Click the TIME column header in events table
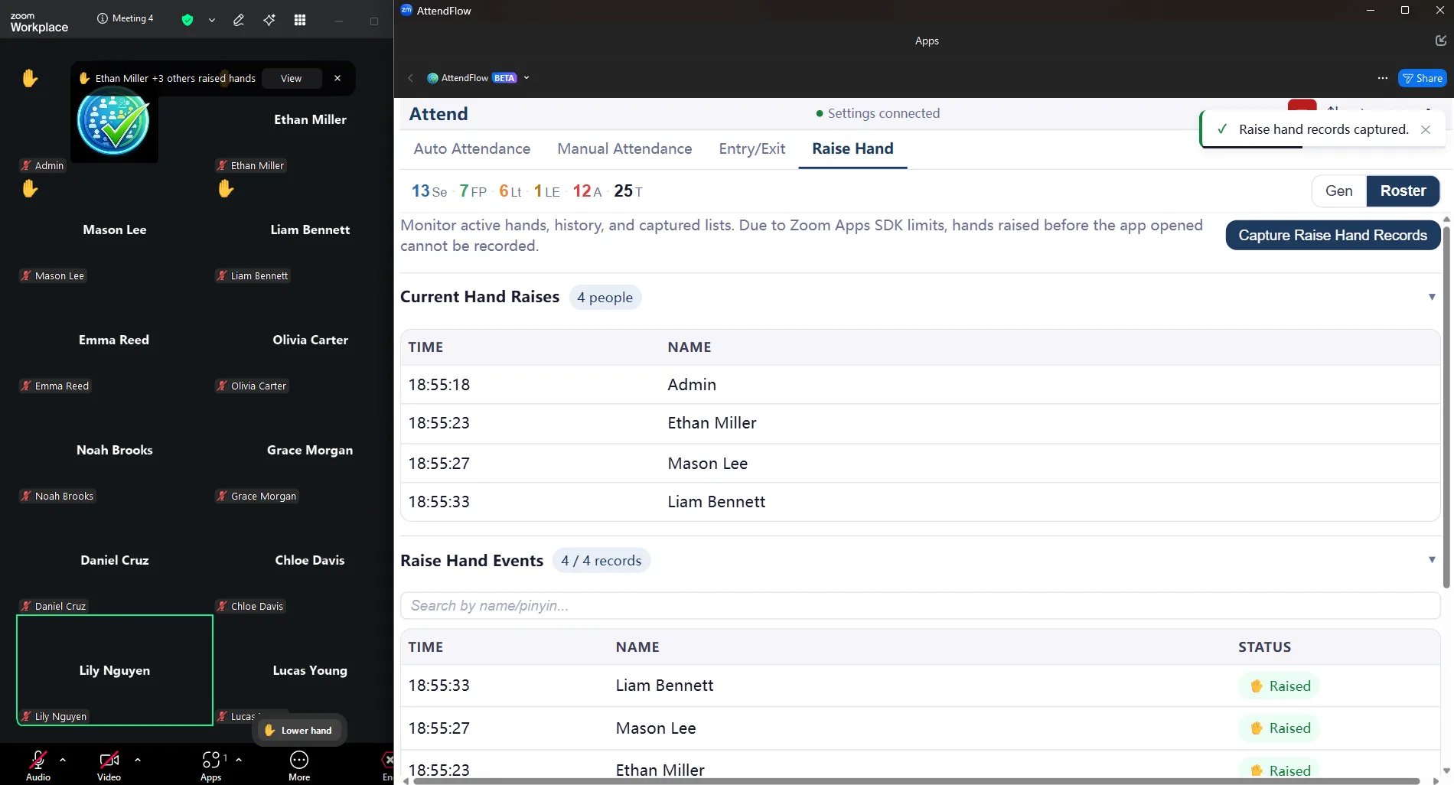The width and height of the screenshot is (1454, 785). [425, 647]
